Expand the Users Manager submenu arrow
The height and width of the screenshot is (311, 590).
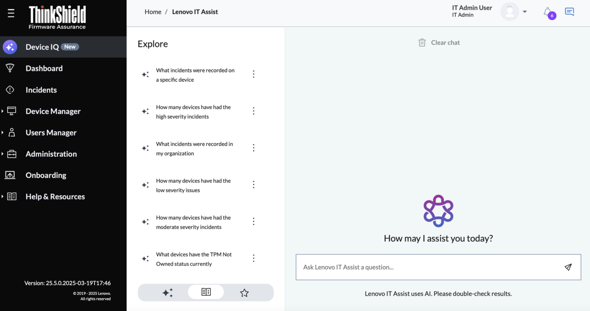point(2,133)
